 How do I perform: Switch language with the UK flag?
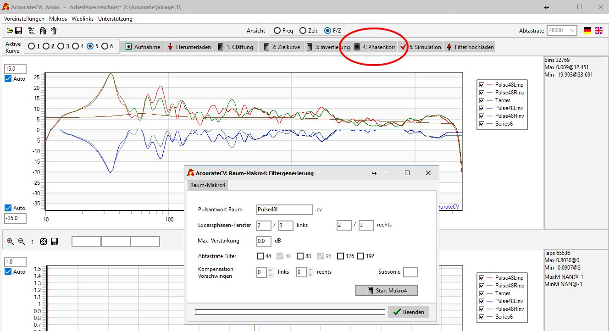click(599, 30)
